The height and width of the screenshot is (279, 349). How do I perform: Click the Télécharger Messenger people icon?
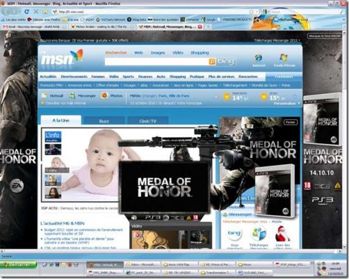pyautogui.click(x=258, y=234)
